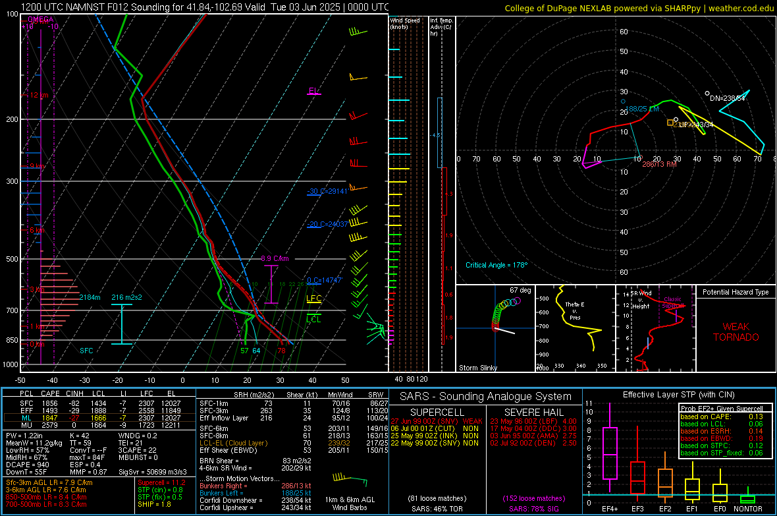
Task: Click the SFC label on skew-T
Action: (x=86, y=351)
